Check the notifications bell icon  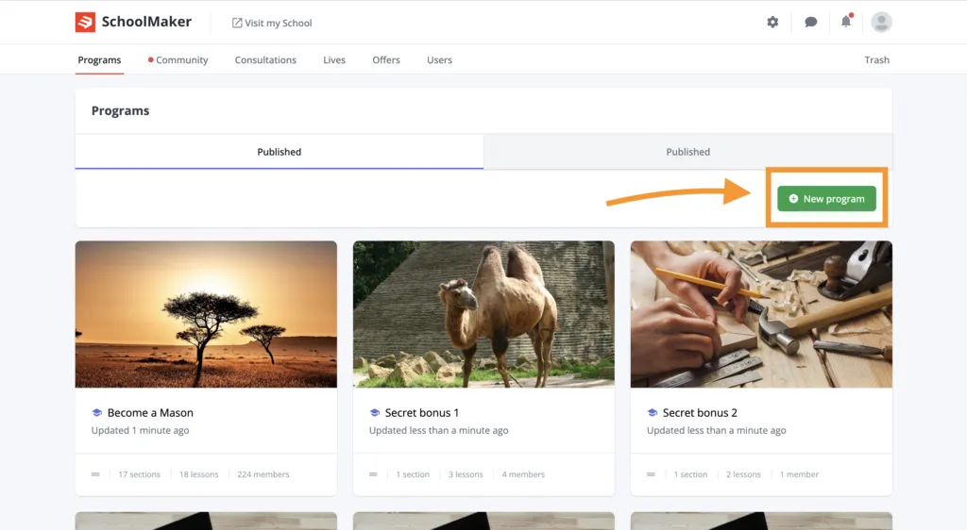click(x=846, y=22)
